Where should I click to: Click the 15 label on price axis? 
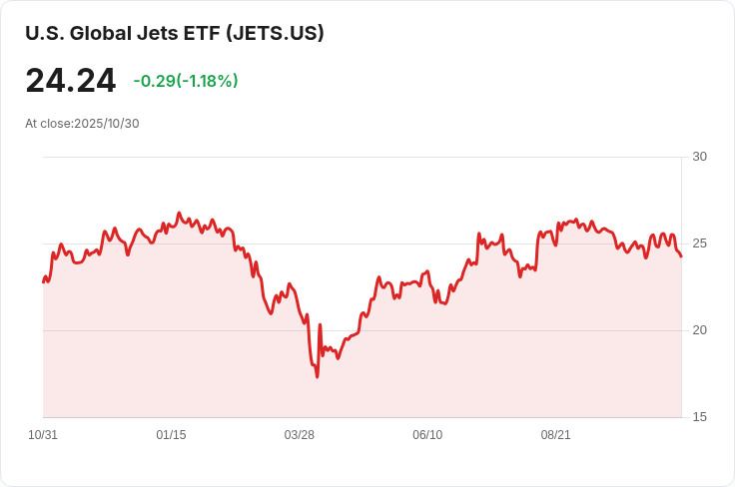click(x=699, y=417)
